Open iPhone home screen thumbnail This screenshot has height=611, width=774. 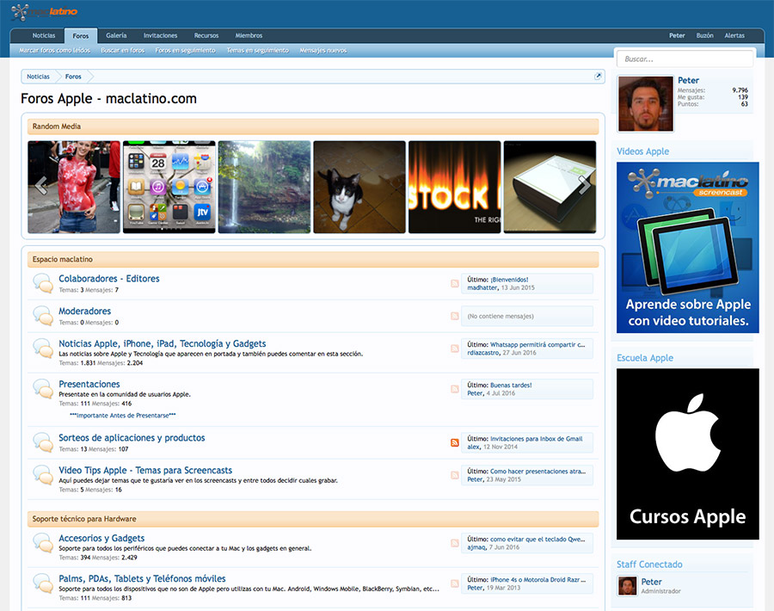(x=169, y=188)
